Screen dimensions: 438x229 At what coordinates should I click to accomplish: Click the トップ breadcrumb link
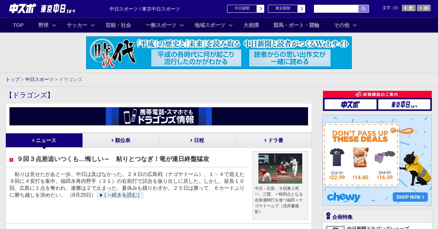[x=12, y=79]
